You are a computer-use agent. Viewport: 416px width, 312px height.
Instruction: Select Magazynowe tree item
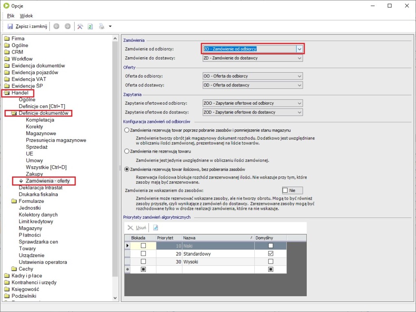pos(41,133)
